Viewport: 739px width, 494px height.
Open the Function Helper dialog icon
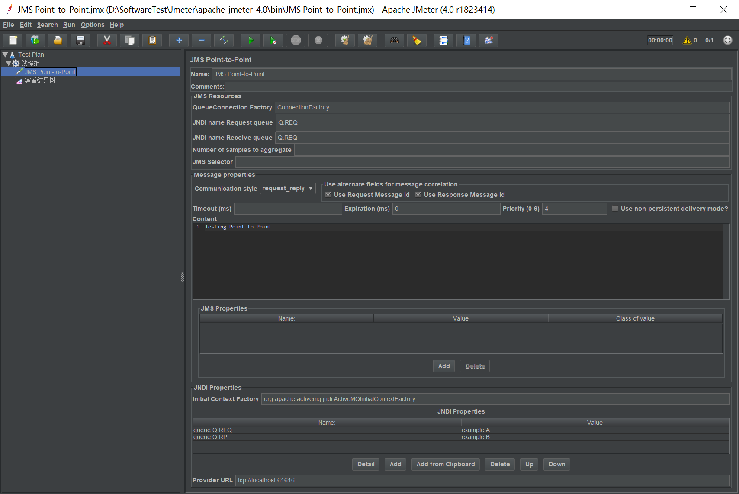pyautogui.click(x=443, y=40)
